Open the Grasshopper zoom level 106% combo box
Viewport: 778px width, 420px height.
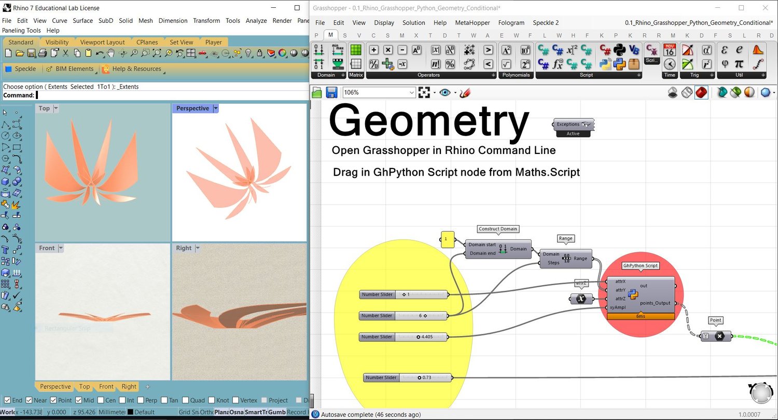coord(379,92)
